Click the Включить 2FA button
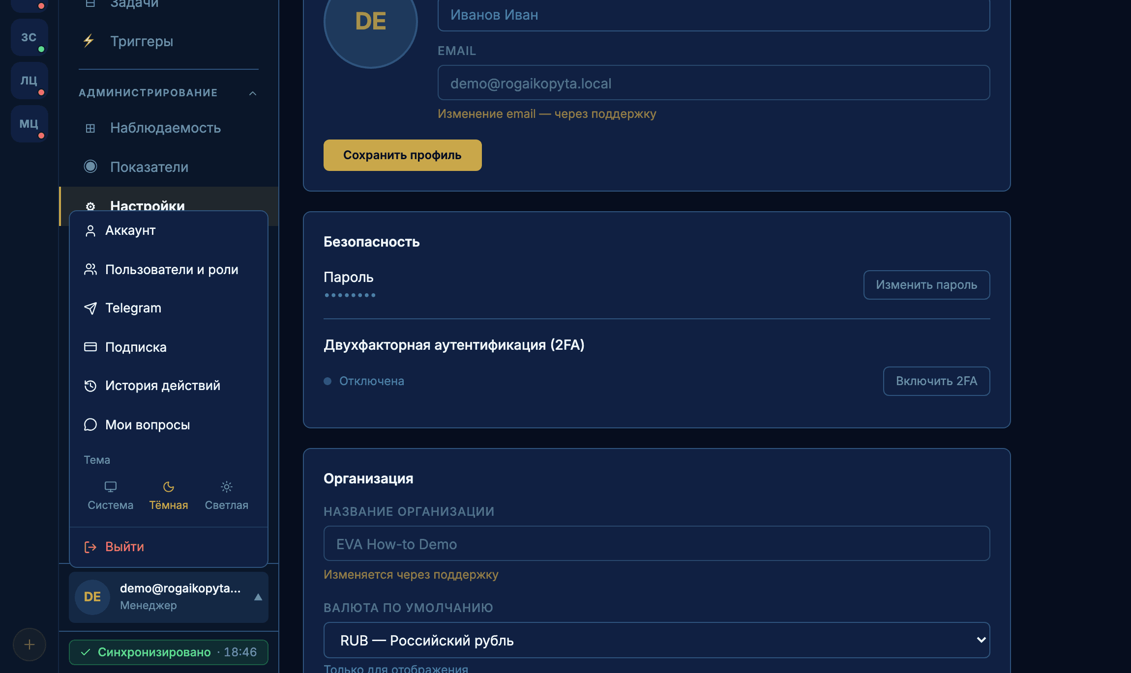Image resolution: width=1131 pixels, height=673 pixels. (x=936, y=381)
